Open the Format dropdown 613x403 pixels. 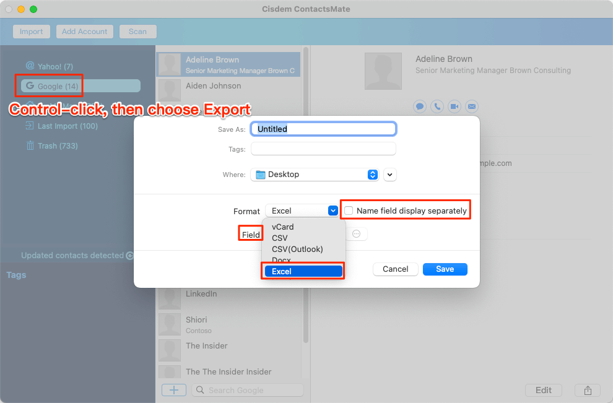302,210
